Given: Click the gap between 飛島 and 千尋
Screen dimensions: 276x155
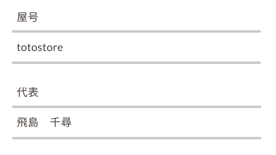Looking at the screenshot, I should point(44,123).
